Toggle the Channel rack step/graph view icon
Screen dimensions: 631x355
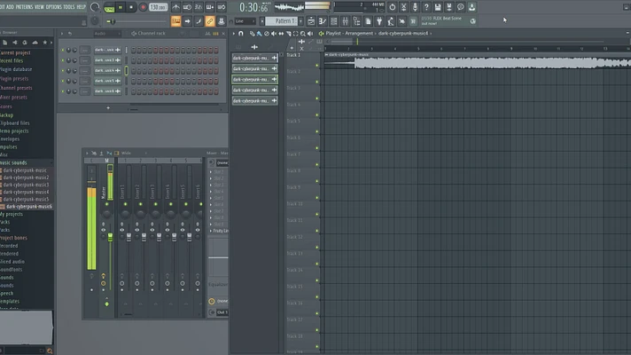coord(215,34)
